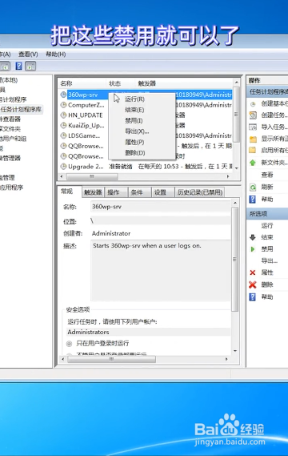Click details pane vertical scrollbar up arrow
Viewport: 288px width, 456px height.
(x=235, y=203)
